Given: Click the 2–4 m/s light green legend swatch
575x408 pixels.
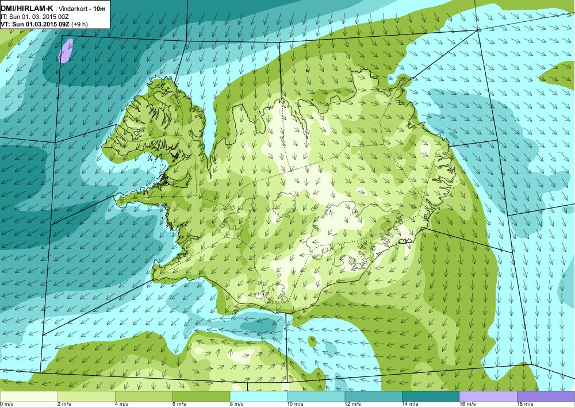Looking at the screenshot, I should (x=86, y=397).
